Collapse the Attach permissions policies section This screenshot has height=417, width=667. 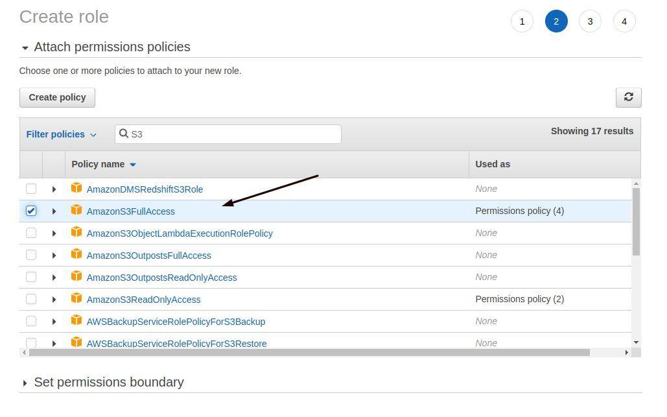pos(25,48)
